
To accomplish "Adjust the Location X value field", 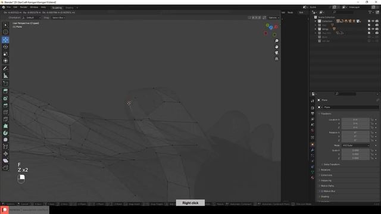I will [x=355, y=120].
